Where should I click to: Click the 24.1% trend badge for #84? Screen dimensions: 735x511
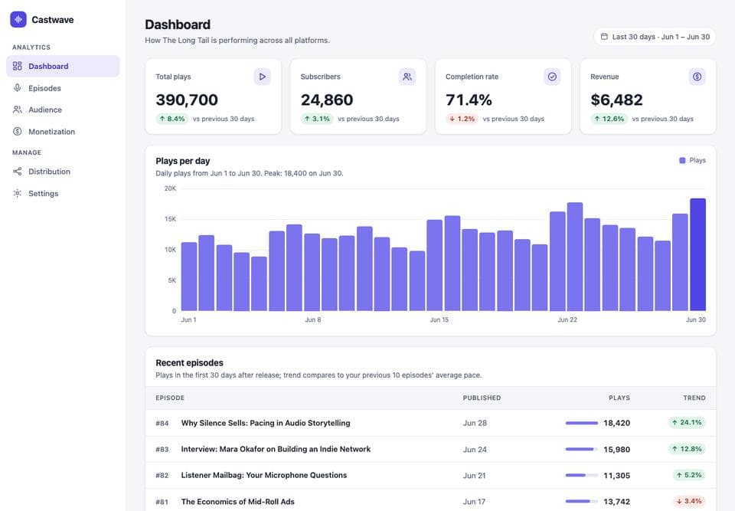click(x=687, y=423)
